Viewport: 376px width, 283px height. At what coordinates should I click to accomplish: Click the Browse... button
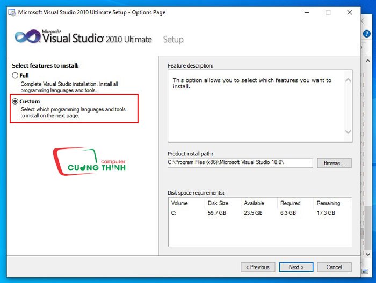pos(334,163)
